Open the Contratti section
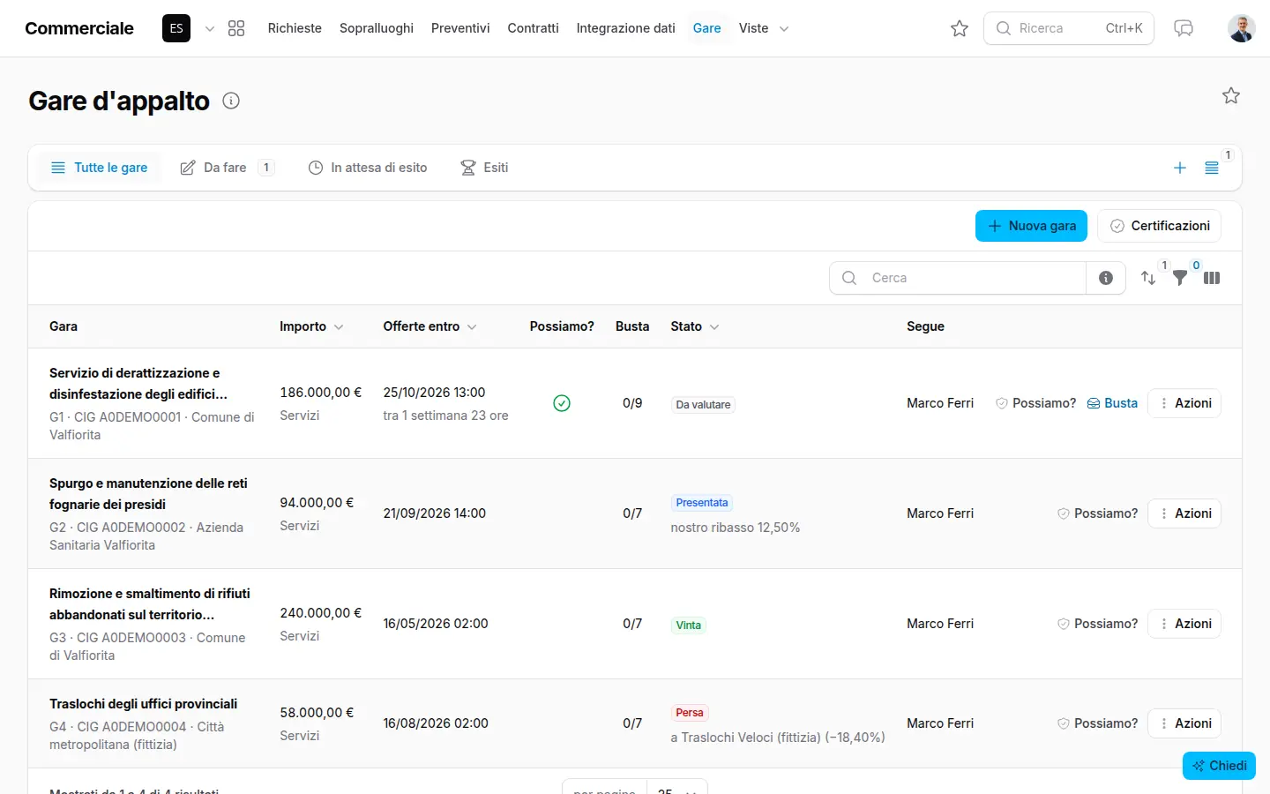Viewport: 1270px width, 794px height. tap(533, 28)
